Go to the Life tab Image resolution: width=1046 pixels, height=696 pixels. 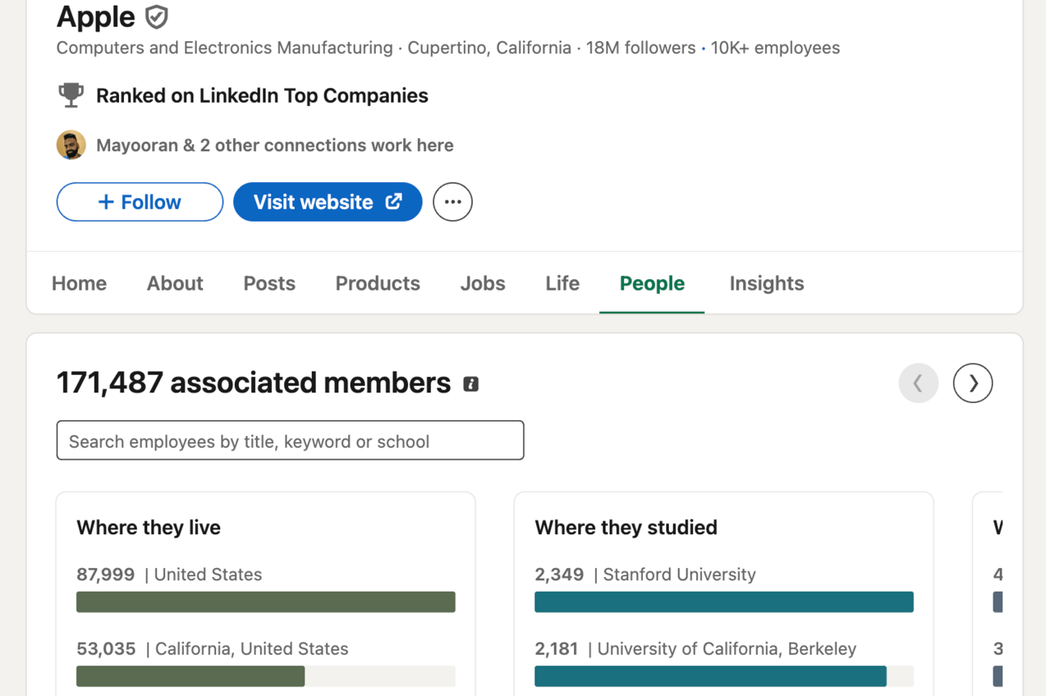pos(563,283)
